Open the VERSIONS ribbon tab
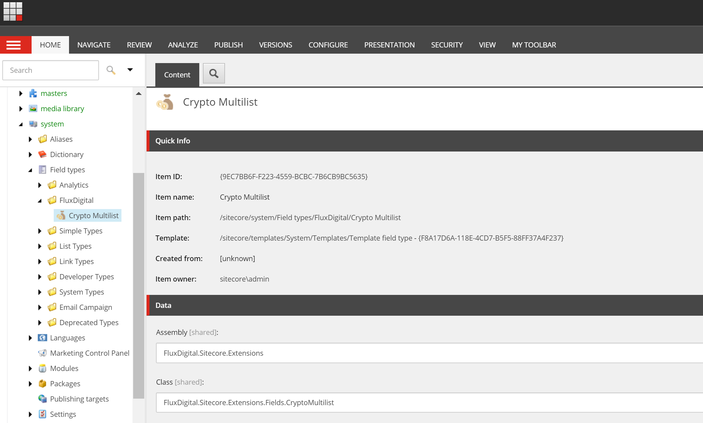 pyautogui.click(x=275, y=45)
